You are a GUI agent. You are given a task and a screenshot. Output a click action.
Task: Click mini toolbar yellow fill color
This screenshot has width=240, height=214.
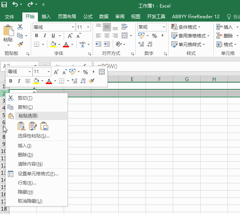coord(36,81)
